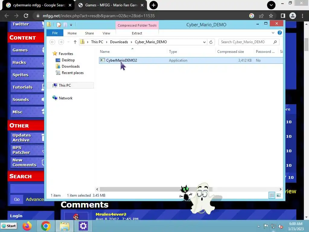Screen dimensions: 309x232
Task: Share this page using Chrome share icon
Action: tap(261, 16)
